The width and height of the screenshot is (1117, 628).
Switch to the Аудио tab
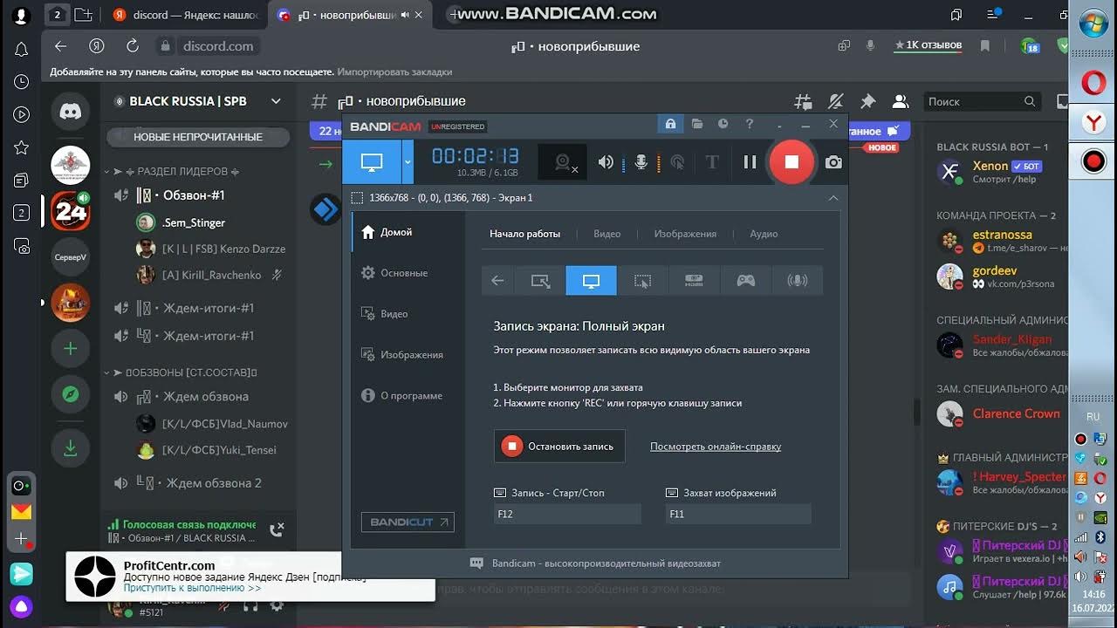[x=764, y=234]
